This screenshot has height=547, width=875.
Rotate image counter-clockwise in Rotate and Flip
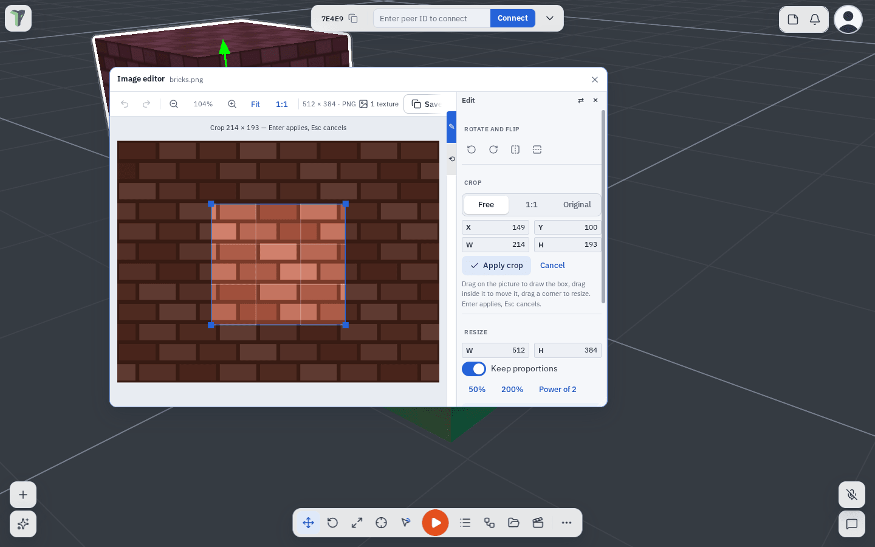[x=472, y=150]
